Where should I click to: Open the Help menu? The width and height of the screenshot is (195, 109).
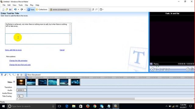(x=37, y=5)
